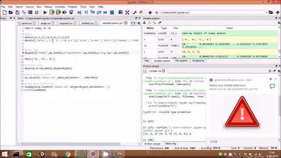This screenshot has width=281, height=158.
Task: Remove all variables with the eraser icon
Action: click(160, 23)
